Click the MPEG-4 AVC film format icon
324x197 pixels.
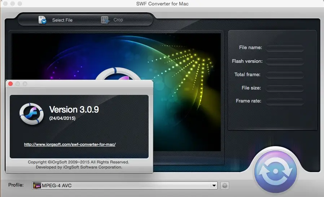[37, 185]
